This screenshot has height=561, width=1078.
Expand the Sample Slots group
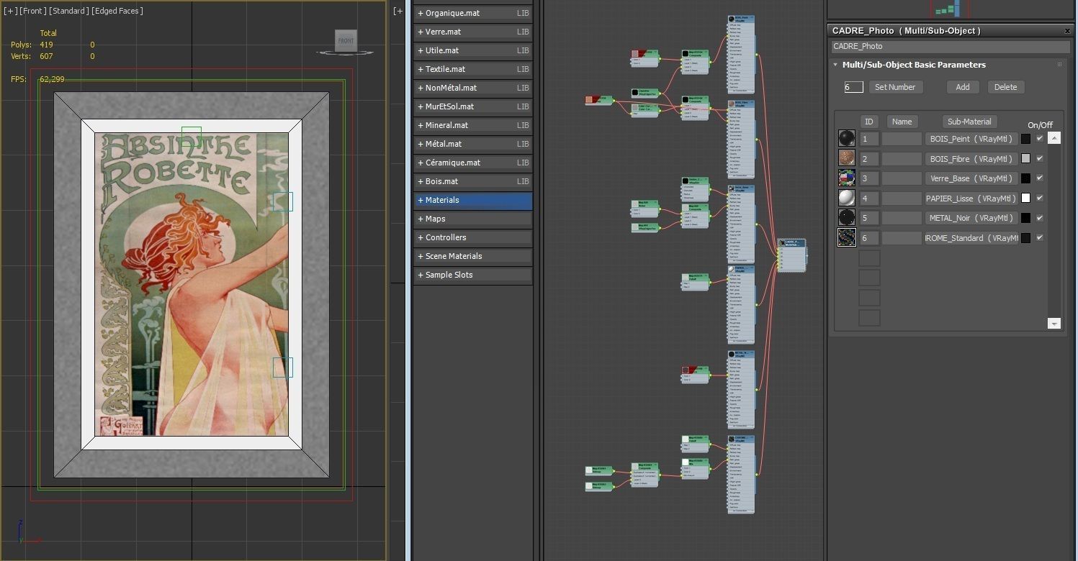click(x=473, y=275)
